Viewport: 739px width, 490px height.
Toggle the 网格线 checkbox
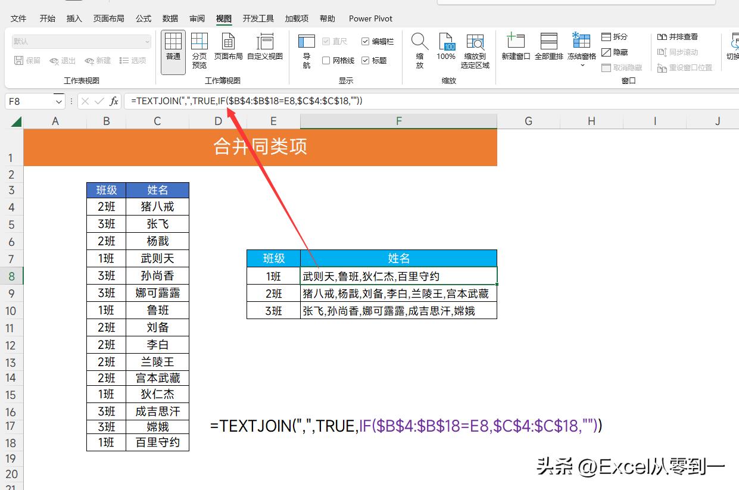coord(326,60)
